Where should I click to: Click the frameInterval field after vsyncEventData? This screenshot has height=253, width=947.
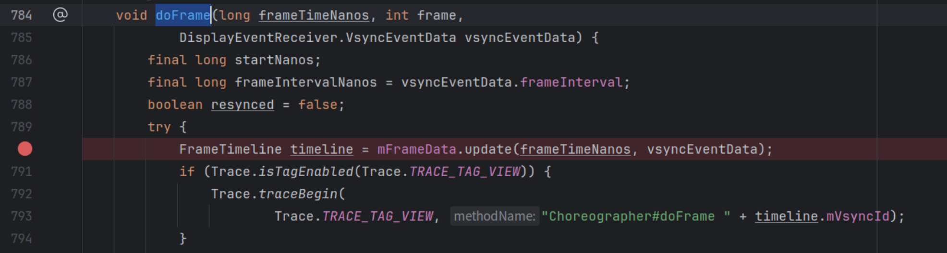pos(571,83)
